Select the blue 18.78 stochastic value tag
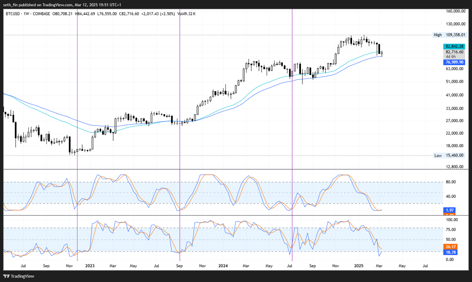 (450, 253)
